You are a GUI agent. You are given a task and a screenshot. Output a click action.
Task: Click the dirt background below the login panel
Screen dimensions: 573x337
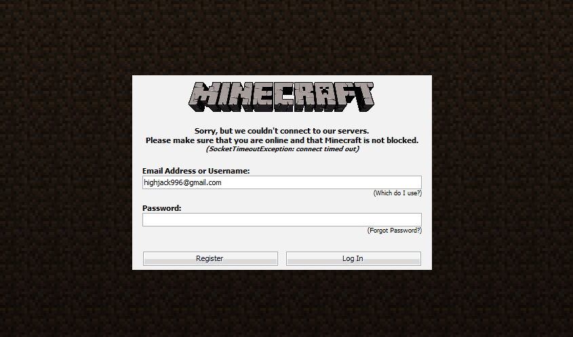click(x=281, y=303)
